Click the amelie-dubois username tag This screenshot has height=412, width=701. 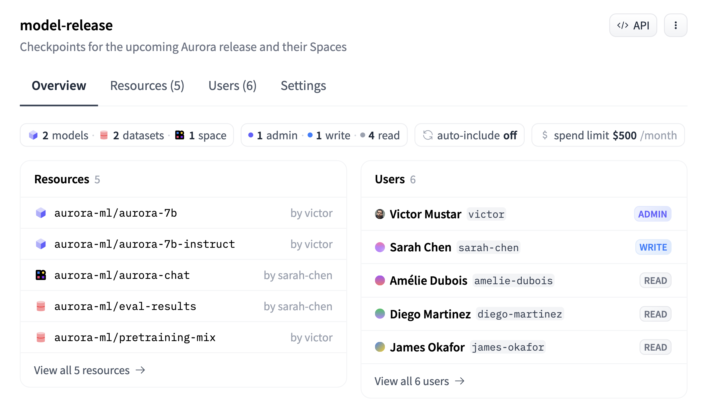click(513, 281)
